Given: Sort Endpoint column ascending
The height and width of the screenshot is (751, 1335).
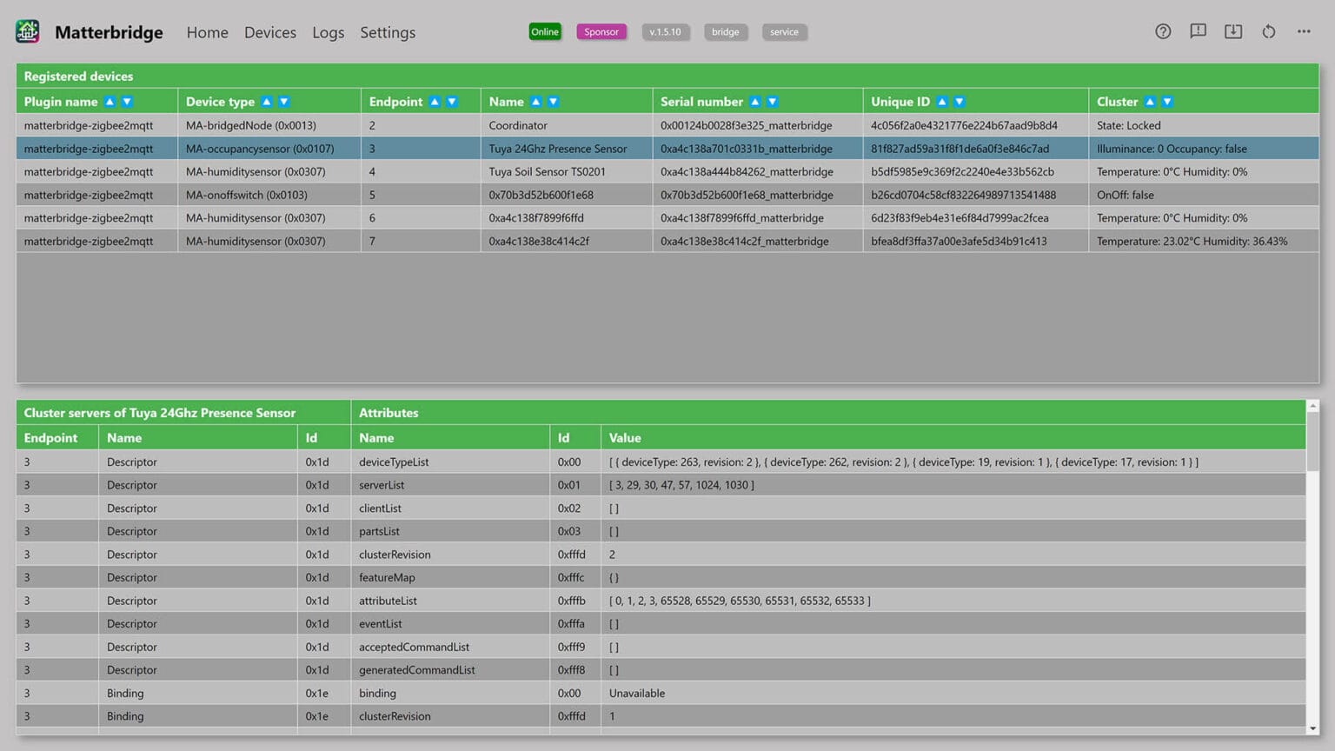Looking at the screenshot, I should coord(435,102).
